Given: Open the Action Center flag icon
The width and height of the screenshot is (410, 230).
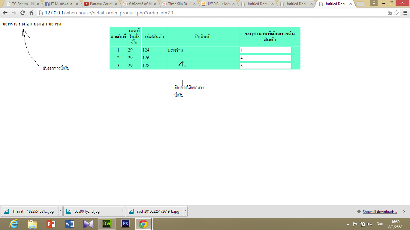Looking at the screenshot, I should click(355, 224).
